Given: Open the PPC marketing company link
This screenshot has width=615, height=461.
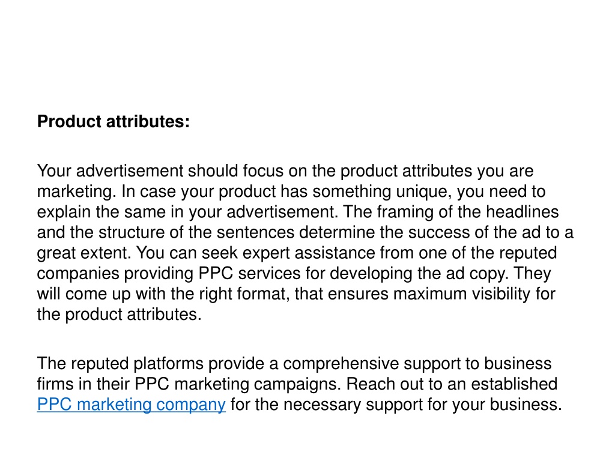Looking at the screenshot, I should [x=132, y=404].
